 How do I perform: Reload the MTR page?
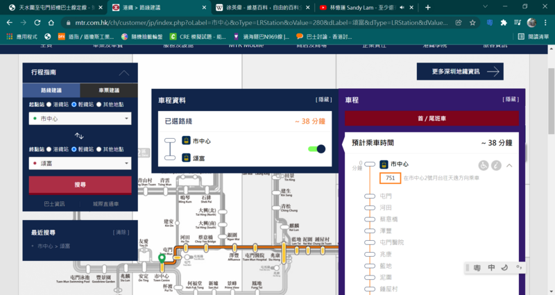[37, 23]
